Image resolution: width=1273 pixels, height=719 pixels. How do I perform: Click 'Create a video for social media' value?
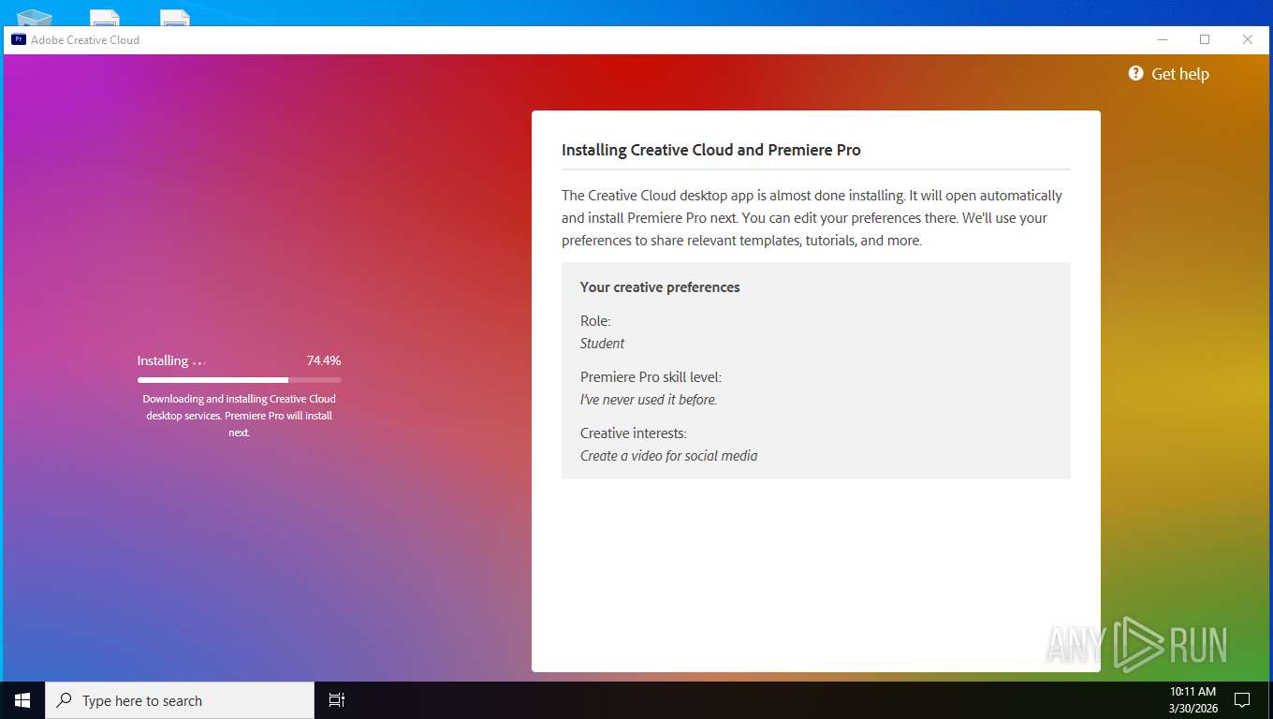pyautogui.click(x=668, y=456)
